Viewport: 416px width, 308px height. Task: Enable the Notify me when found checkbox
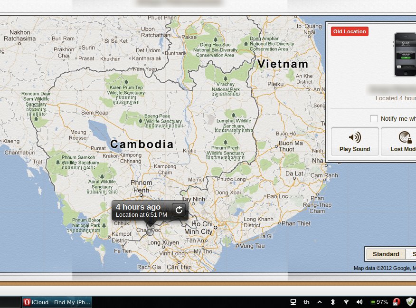coord(374,118)
